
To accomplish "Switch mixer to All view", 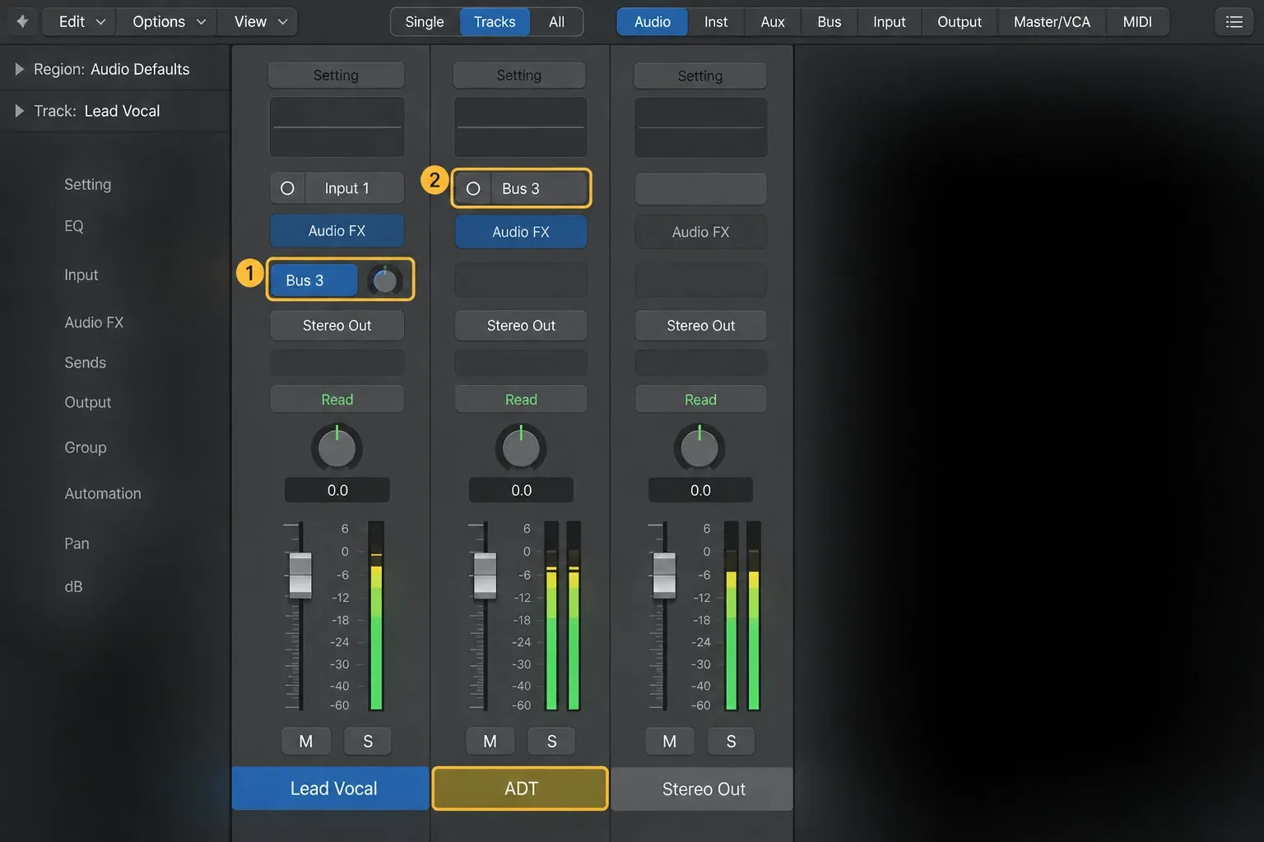I will [556, 21].
